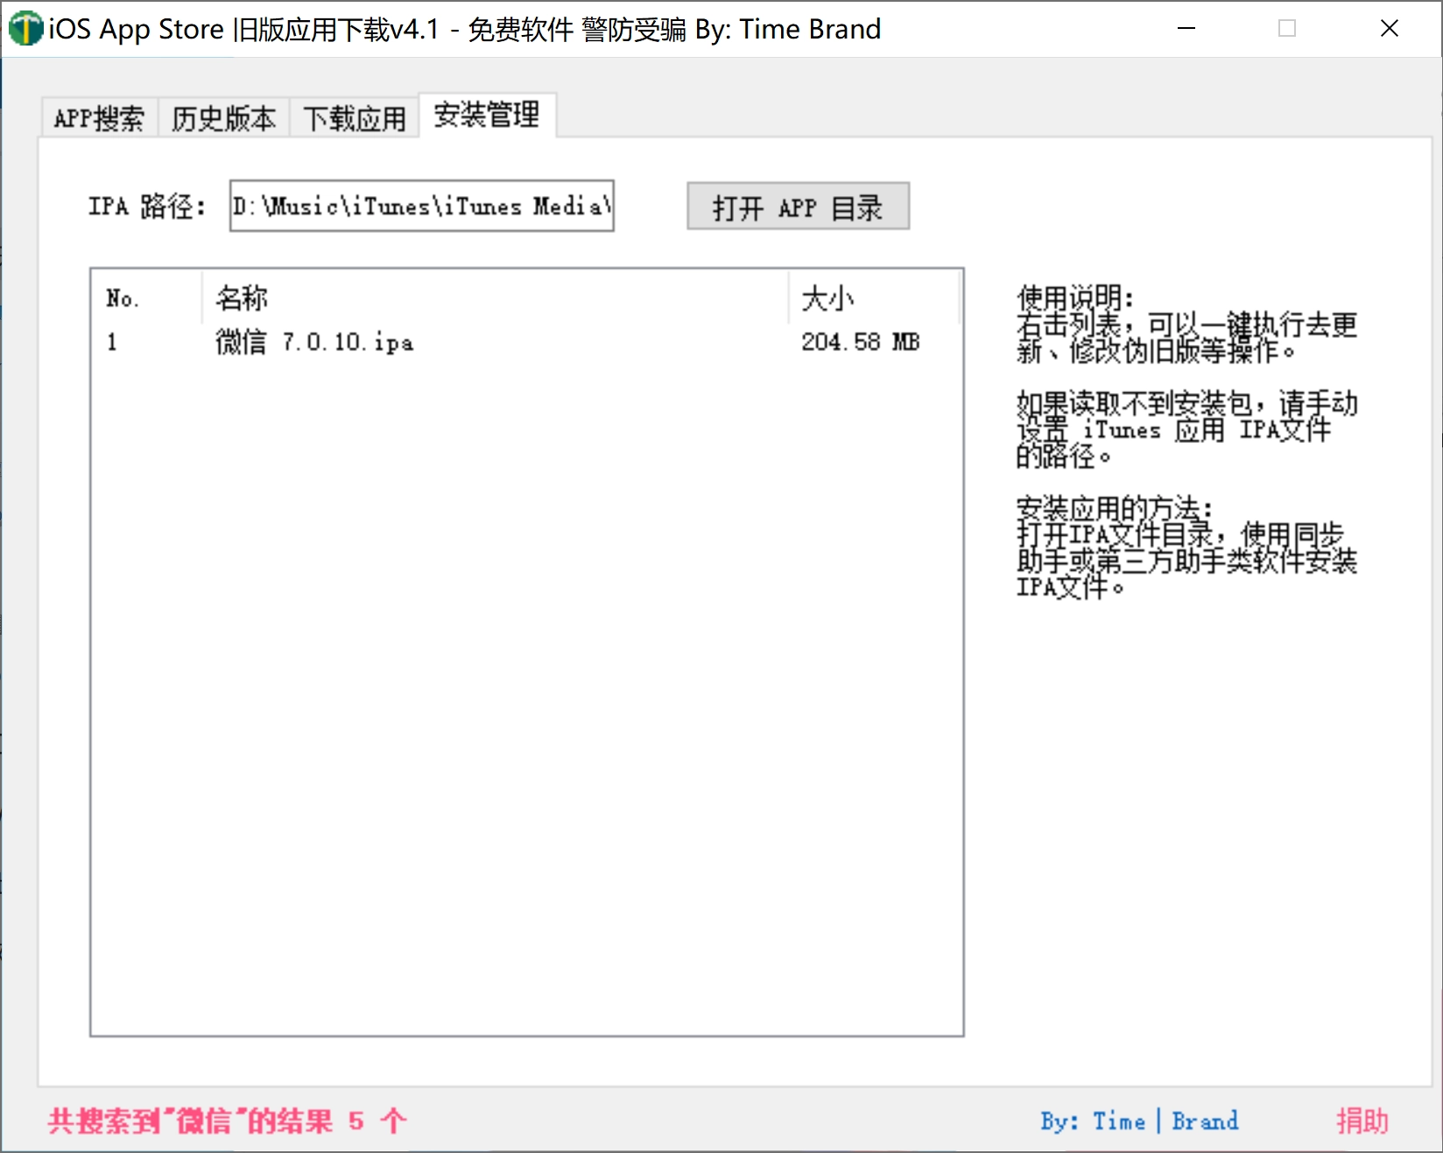Select the 安装管理 tab

pos(487,115)
